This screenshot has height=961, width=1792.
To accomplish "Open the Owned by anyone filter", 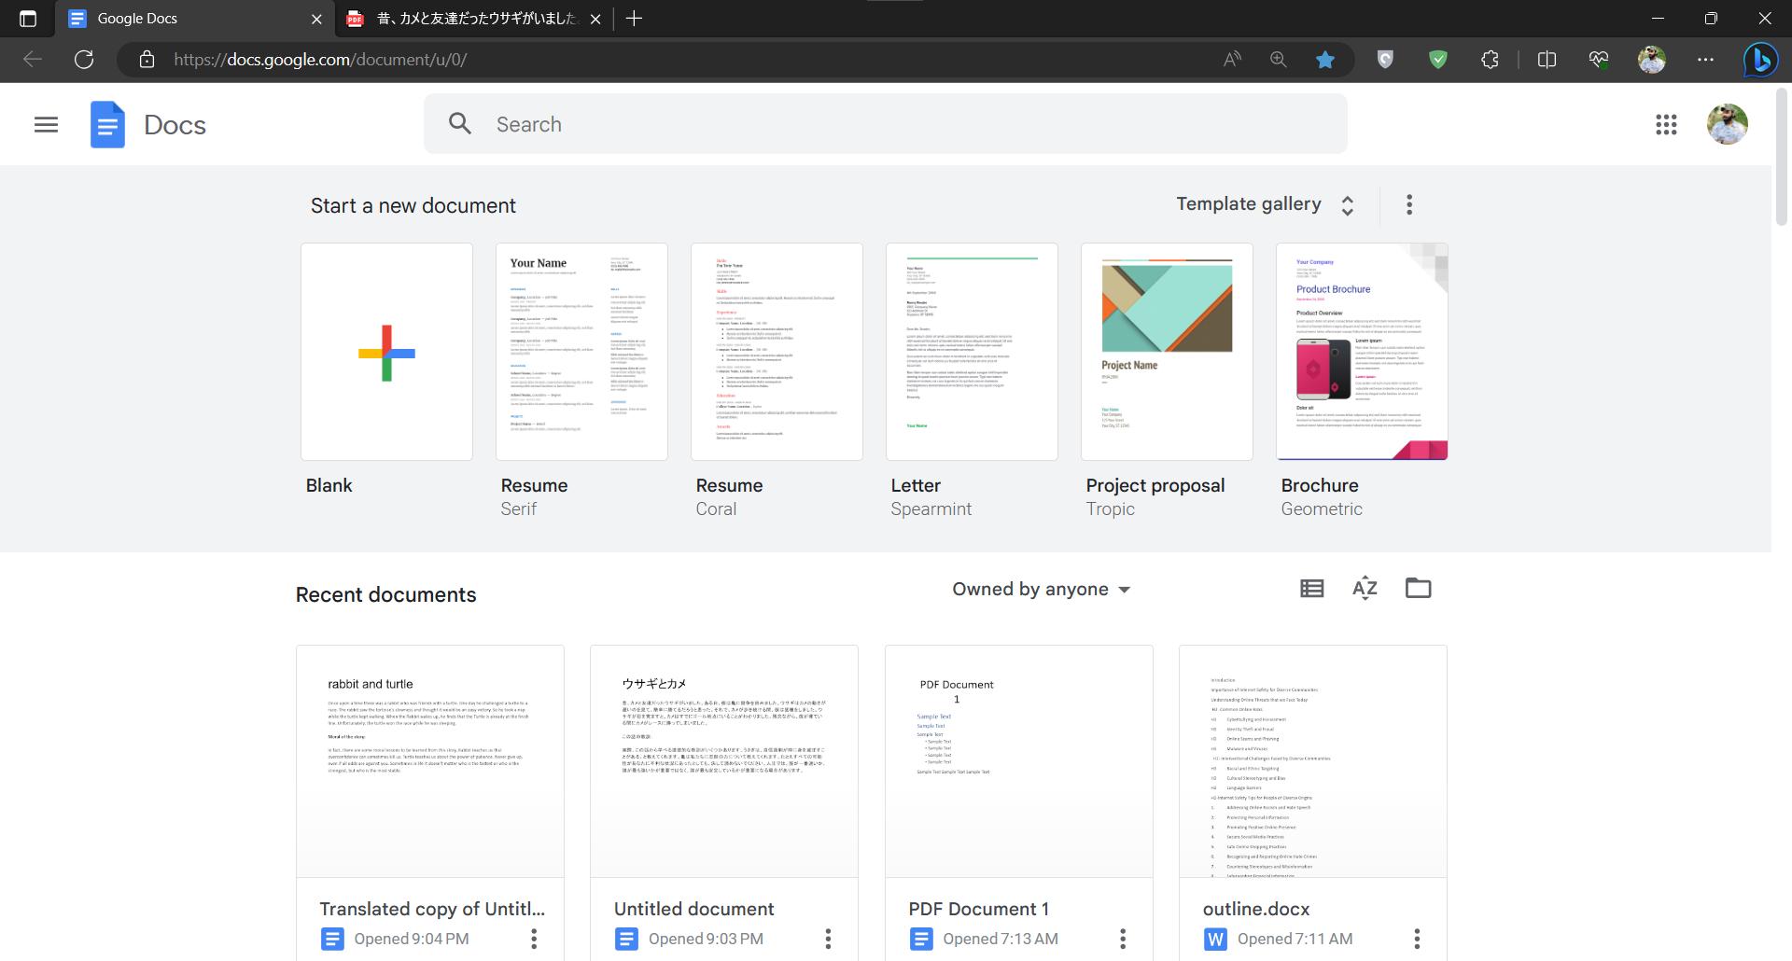I will (x=1040, y=589).
